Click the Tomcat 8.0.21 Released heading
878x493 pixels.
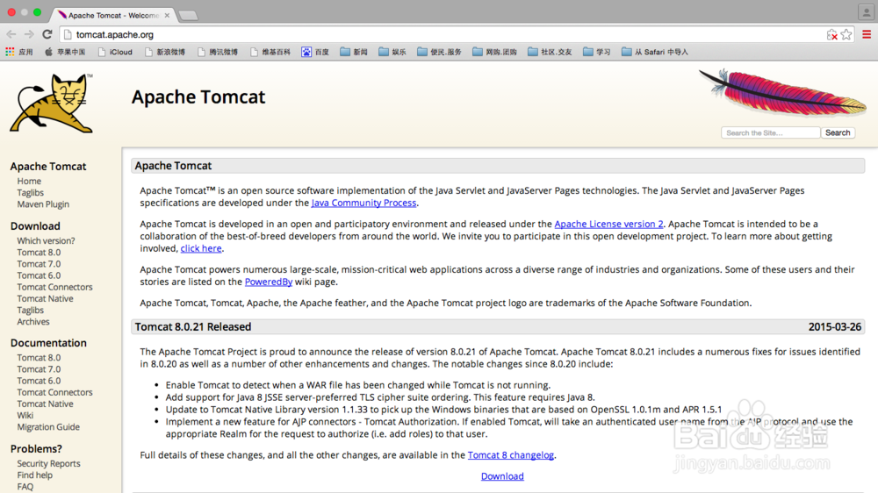click(x=192, y=327)
